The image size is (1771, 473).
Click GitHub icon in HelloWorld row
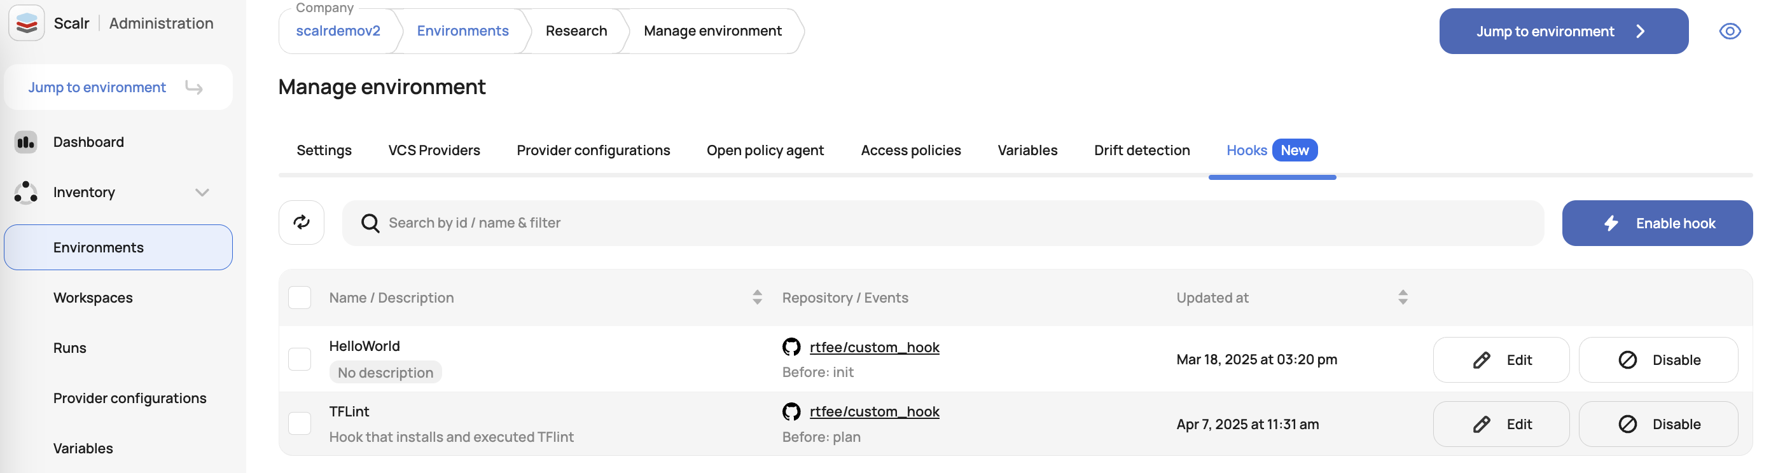point(791,347)
